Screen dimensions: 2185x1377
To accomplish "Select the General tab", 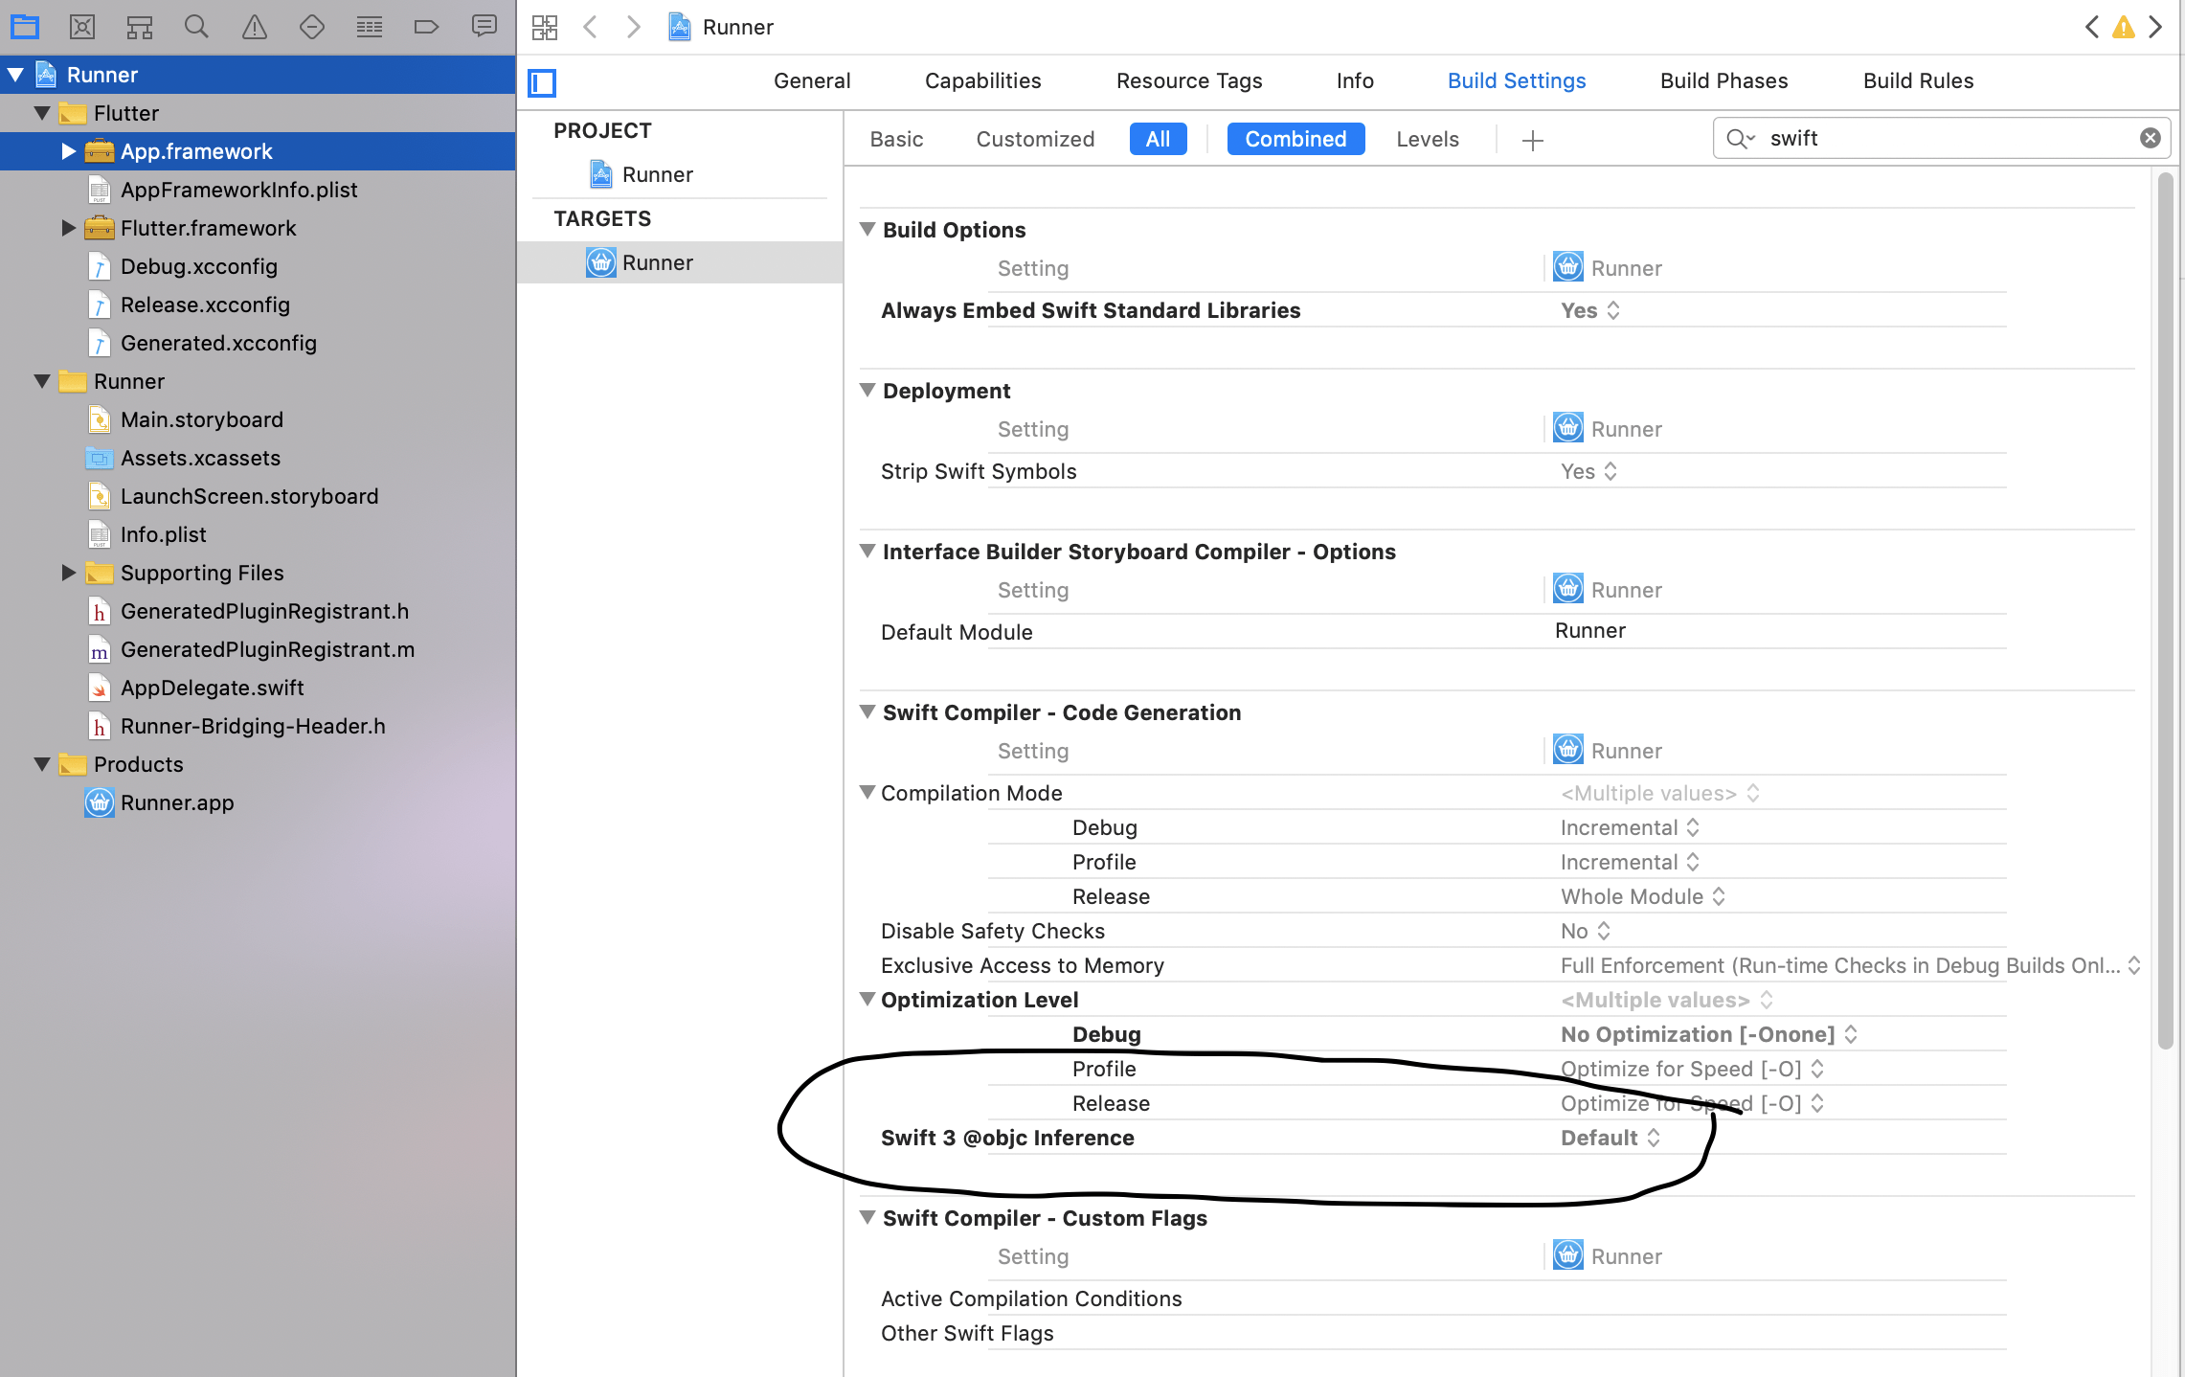I will click(x=812, y=80).
